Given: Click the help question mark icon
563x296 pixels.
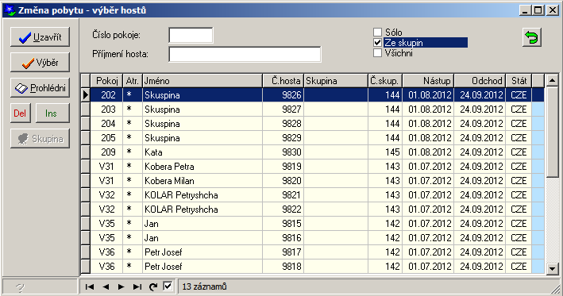Looking at the screenshot, I should pos(20,287).
